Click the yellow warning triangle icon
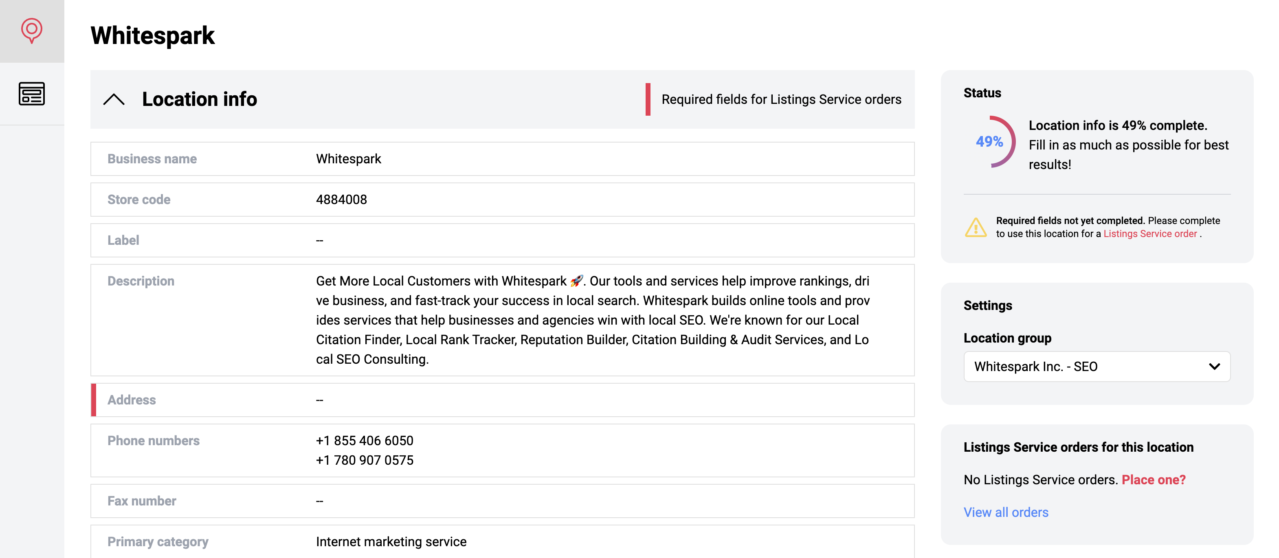Viewport: 1279px width, 558px height. pyautogui.click(x=976, y=227)
